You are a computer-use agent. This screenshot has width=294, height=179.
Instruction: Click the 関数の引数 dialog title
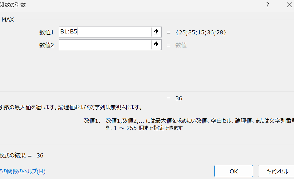[x=12, y=5]
